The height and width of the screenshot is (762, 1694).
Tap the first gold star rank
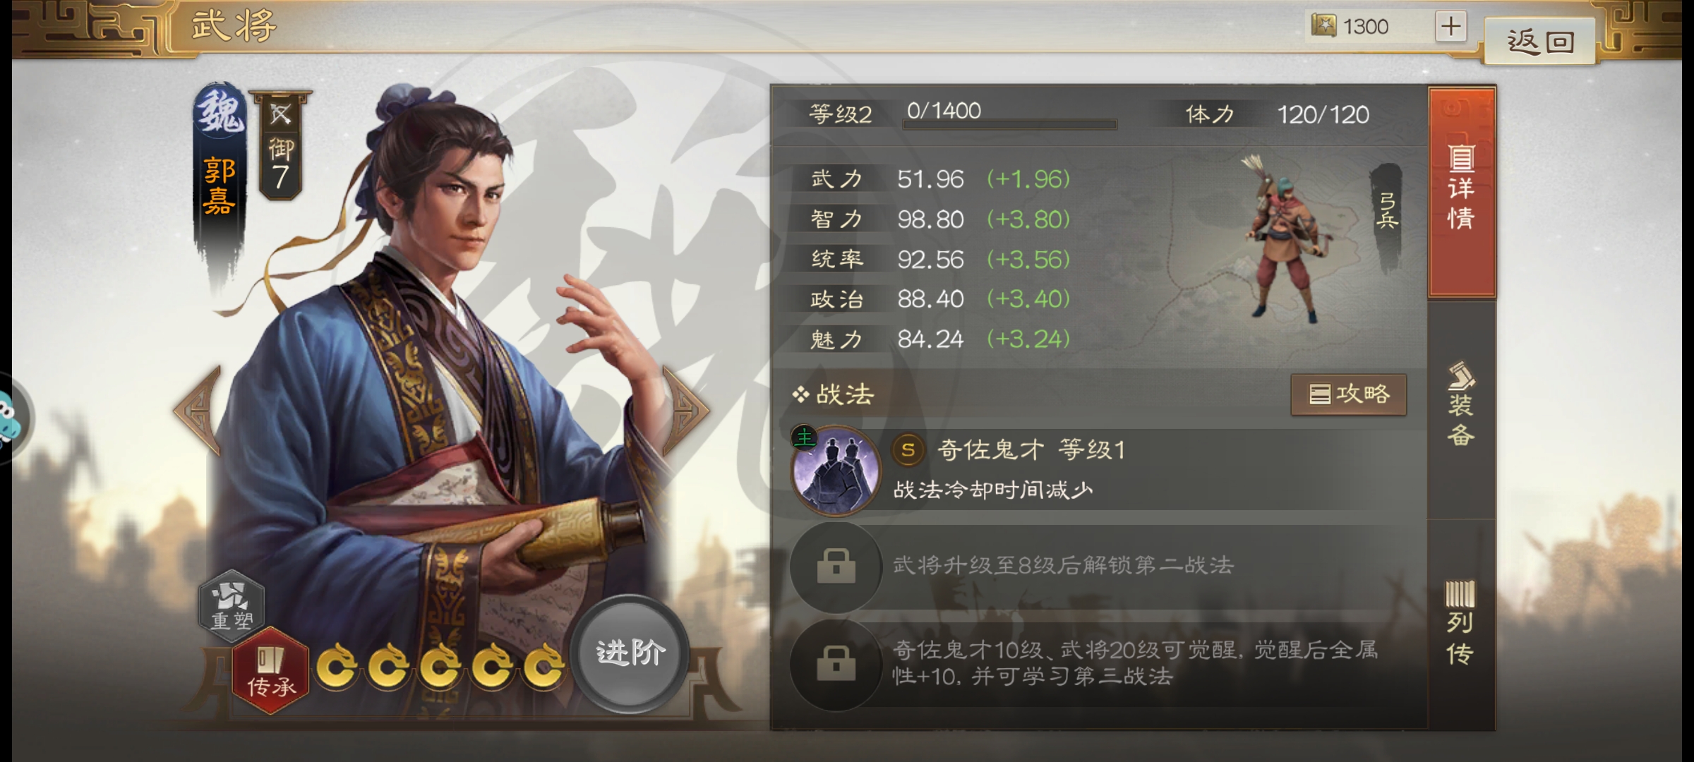coord(336,665)
